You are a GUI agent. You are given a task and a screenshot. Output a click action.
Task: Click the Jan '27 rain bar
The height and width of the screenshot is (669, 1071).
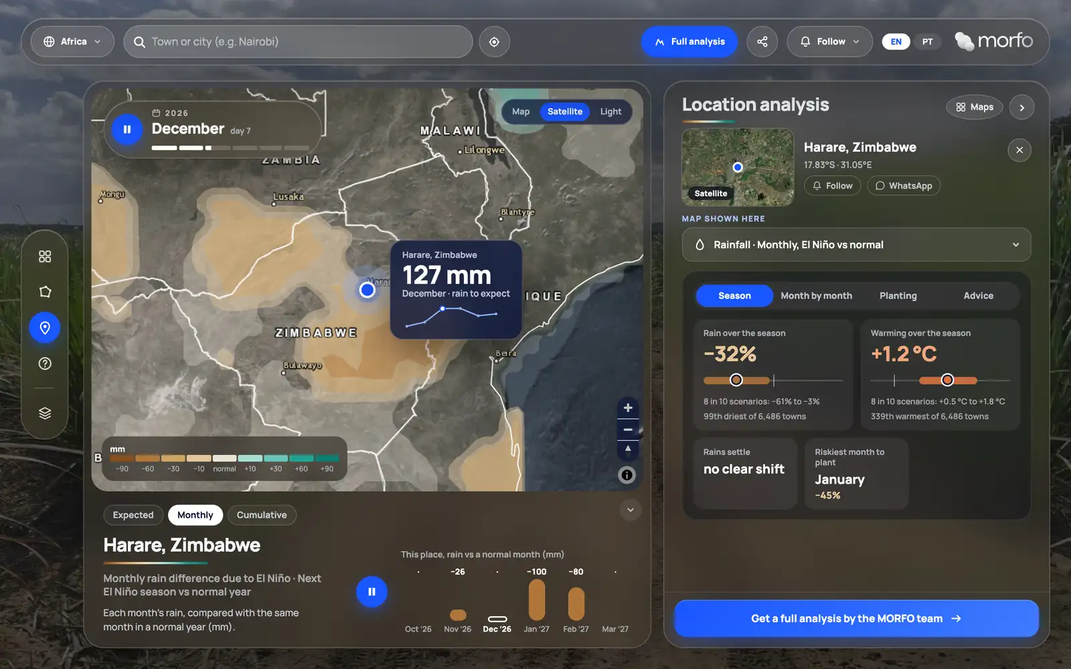[x=537, y=600]
